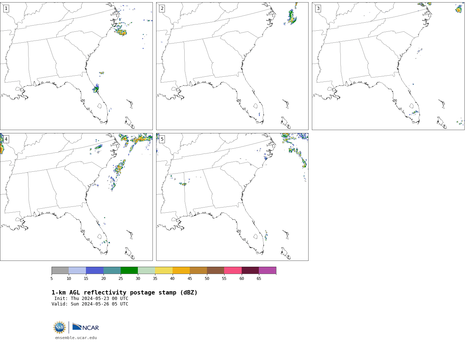Open ensemble member 1 map panel
Image resolution: width=468 pixels, height=342 pixels.
click(76, 66)
